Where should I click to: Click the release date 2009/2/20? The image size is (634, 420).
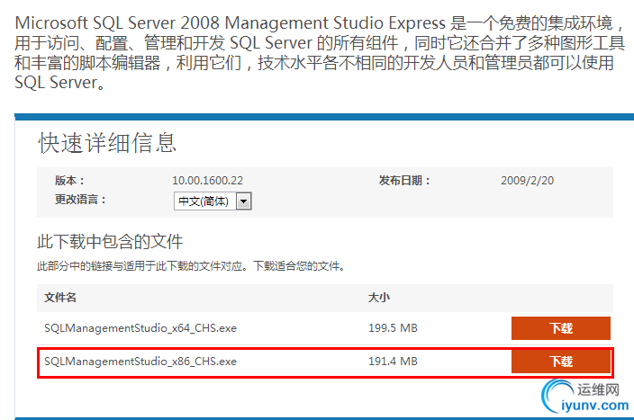pos(527,181)
